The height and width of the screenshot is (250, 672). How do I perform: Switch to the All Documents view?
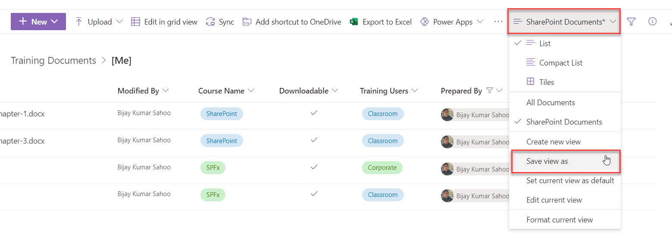(550, 102)
